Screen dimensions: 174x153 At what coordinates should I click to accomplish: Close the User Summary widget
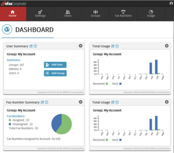(x=81, y=46)
